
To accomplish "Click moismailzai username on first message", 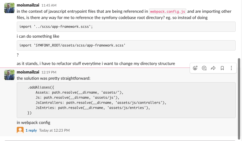I will [28, 5].
